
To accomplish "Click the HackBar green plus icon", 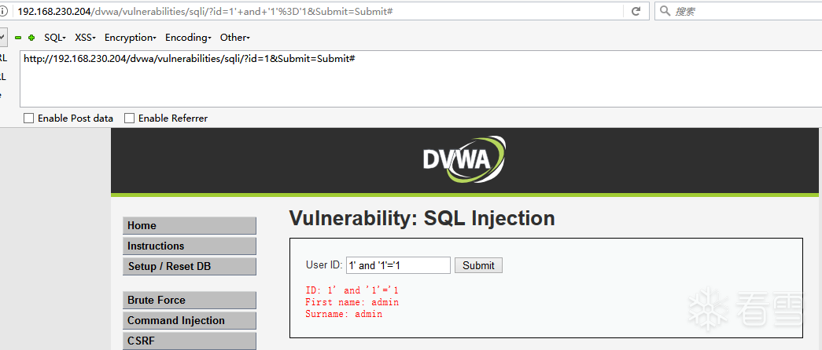I will [x=31, y=38].
